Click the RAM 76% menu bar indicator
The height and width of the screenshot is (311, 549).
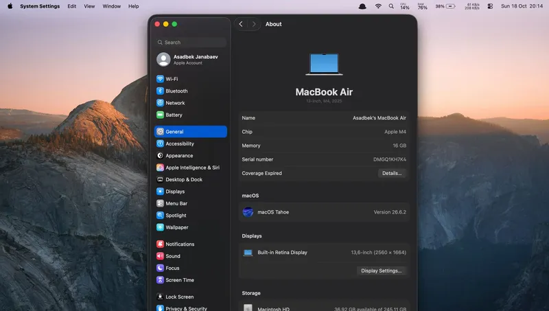tap(422, 6)
